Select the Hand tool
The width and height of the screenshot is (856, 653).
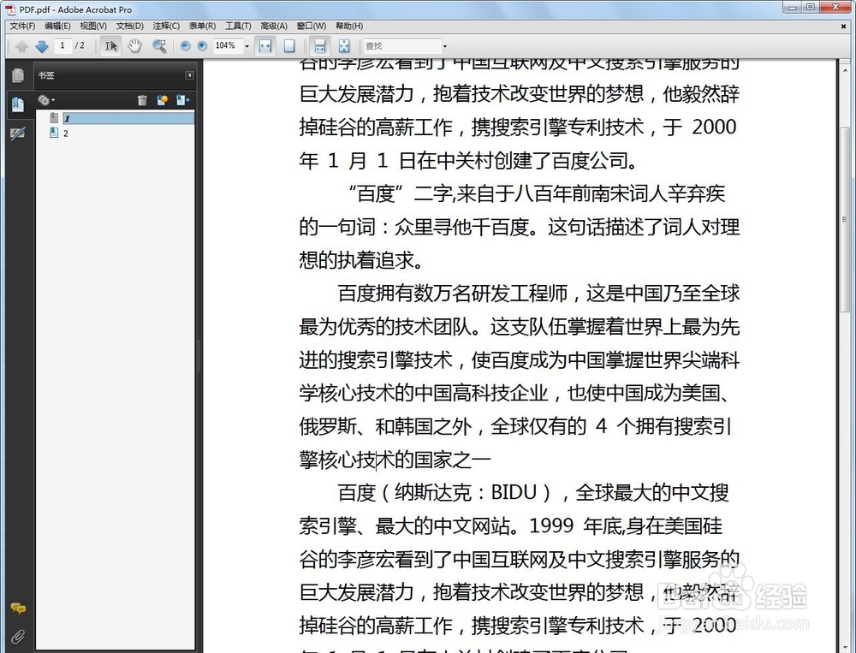coord(134,46)
